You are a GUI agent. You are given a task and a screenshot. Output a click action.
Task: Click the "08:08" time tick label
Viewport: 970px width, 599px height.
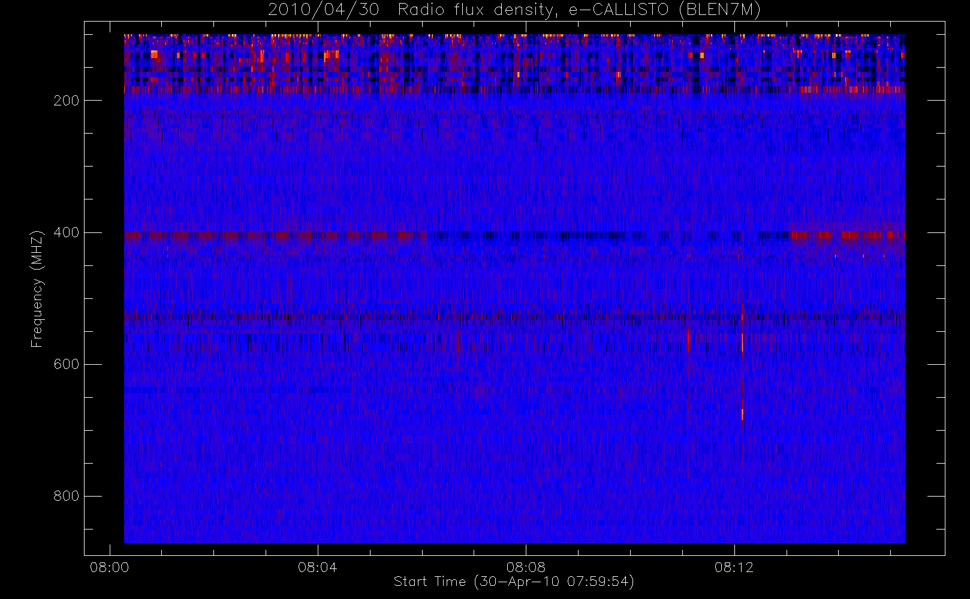click(526, 567)
